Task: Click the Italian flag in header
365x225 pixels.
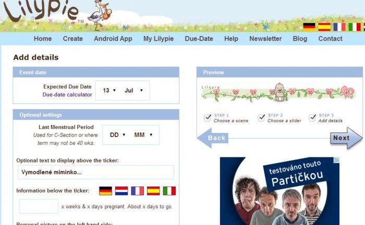Action: (355, 27)
